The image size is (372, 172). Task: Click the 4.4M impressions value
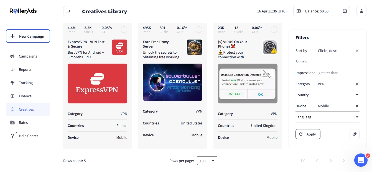coord(72,28)
